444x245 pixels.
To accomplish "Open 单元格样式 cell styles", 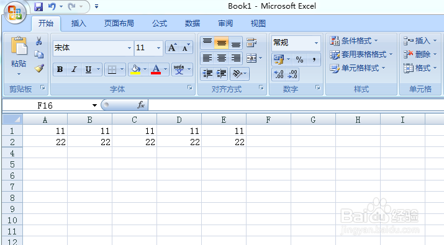I will (x=358, y=68).
